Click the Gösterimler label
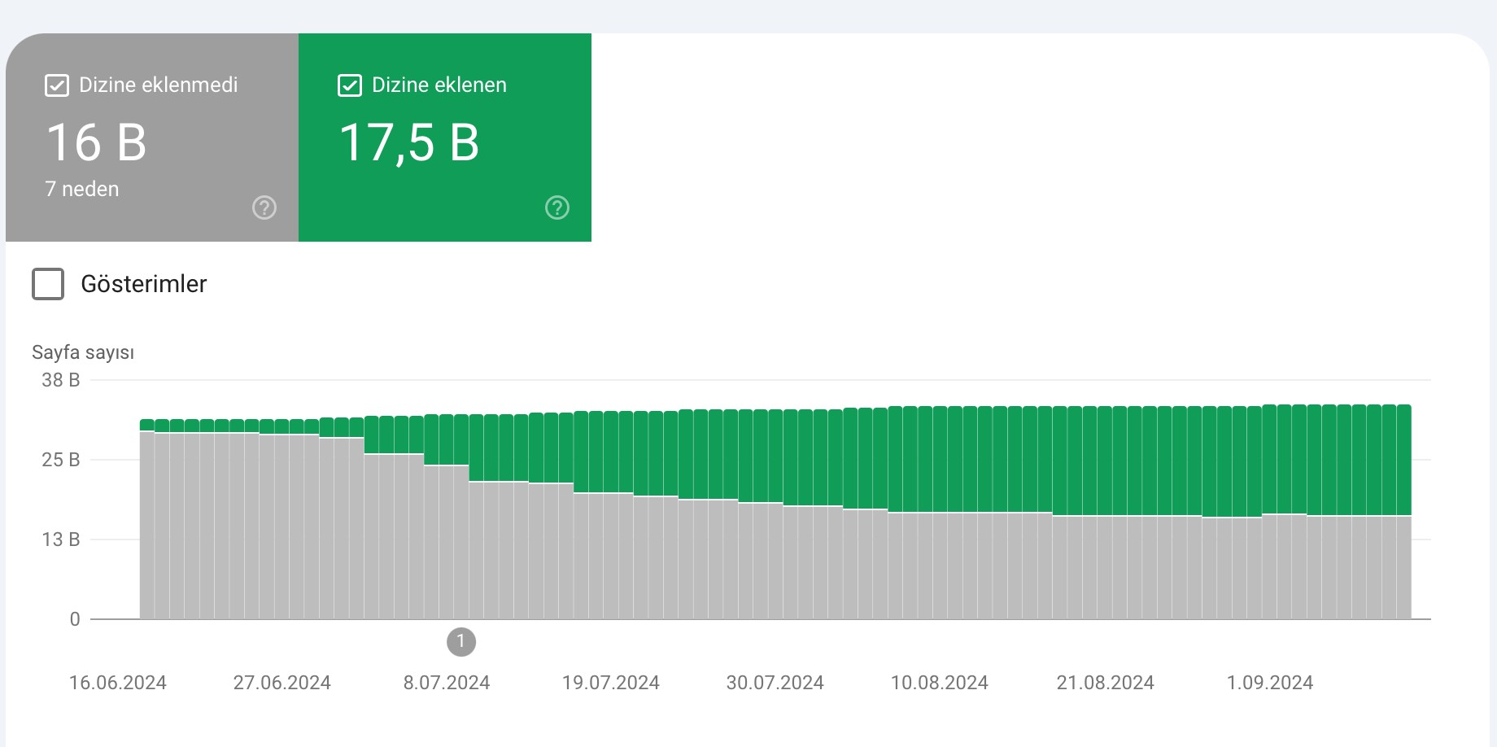1497x747 pixels. (144, 284)
